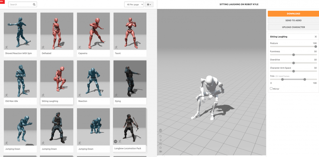The image size is (319, 157).
Task: Click the Funniness slider handle
Action: coord(293,55)
